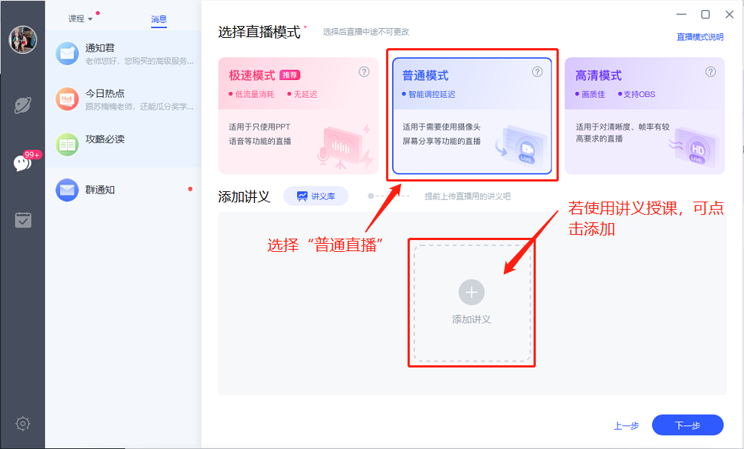The width and height of the screenshot is (744, 449).
Task: Open settings gear icon at sidebar bottom
Action: [23, 424]
